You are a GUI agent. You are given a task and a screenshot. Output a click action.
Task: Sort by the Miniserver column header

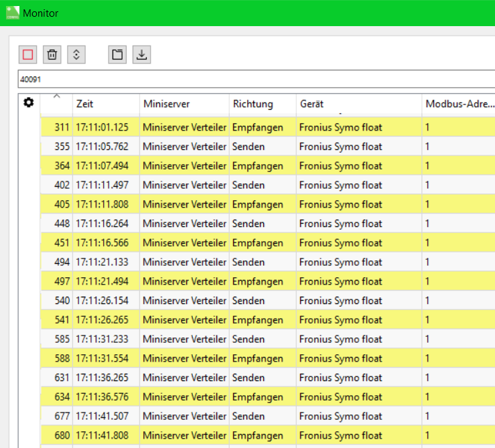coord(184,104)
